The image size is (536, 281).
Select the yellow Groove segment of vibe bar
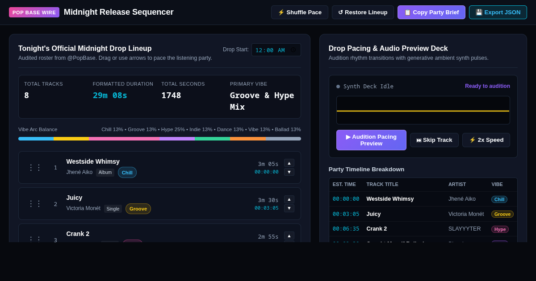point(71,139)
